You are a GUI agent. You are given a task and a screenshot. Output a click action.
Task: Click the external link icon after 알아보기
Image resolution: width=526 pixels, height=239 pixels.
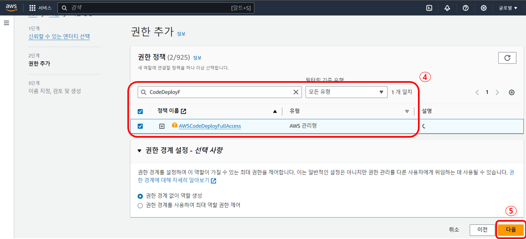[x=214, y=181]
